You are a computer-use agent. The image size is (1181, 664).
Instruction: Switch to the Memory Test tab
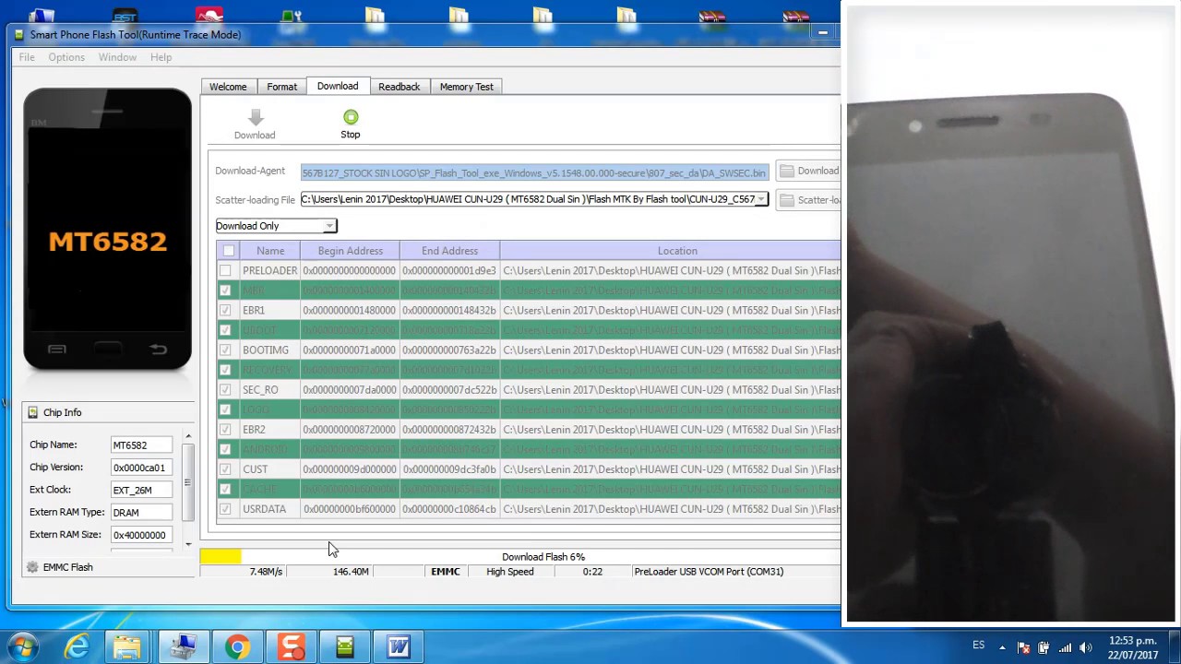pyautogui.click(x=466, y=87)
